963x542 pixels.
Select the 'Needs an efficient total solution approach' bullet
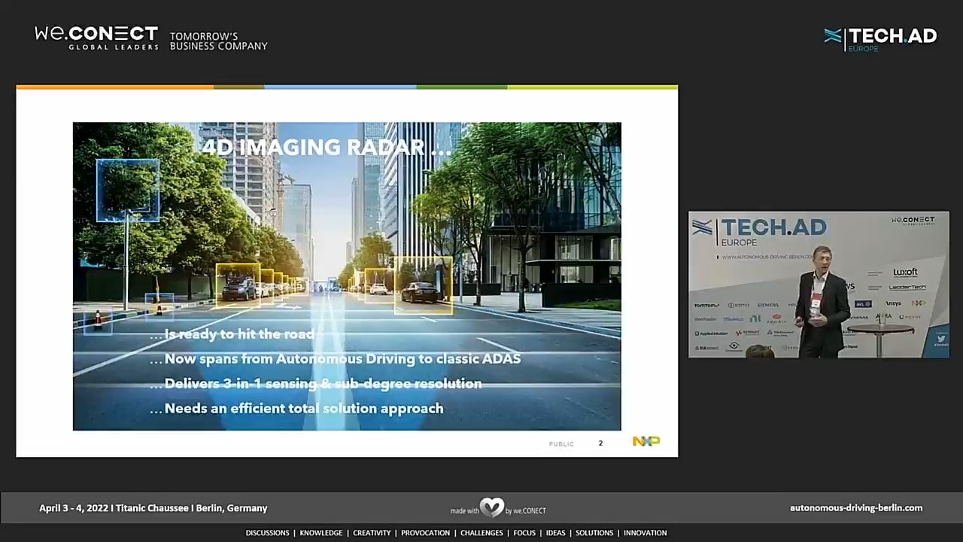pyautogui.click(x=303, y=409)
